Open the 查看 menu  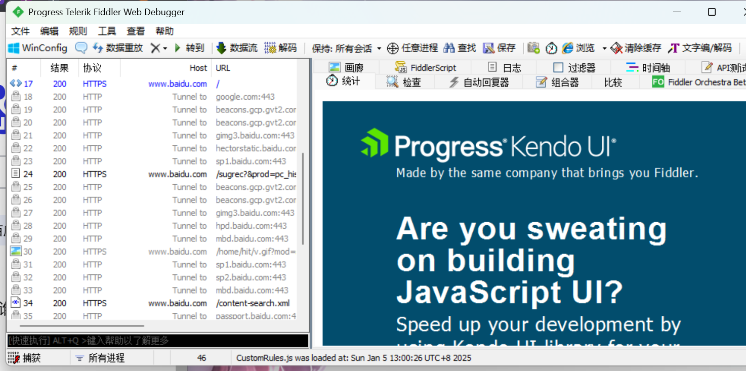(136, 31)
